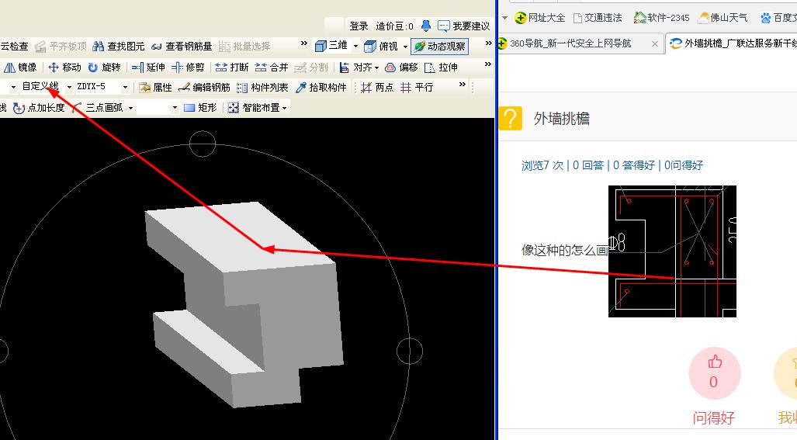The height and width of the screenshot is (440, 797).
Task: Expand overflow chevron after 拉伸 toolbar
Action: (x=488, y=64)
